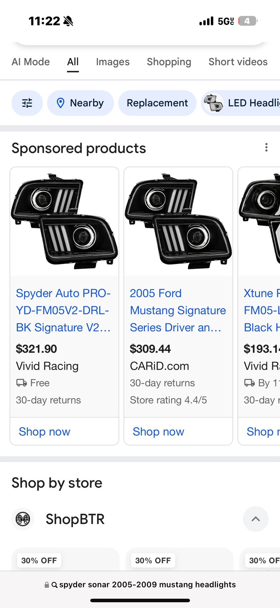Toggle the Replacement filter chip
The image size is (280, 608).
[157, 103]
